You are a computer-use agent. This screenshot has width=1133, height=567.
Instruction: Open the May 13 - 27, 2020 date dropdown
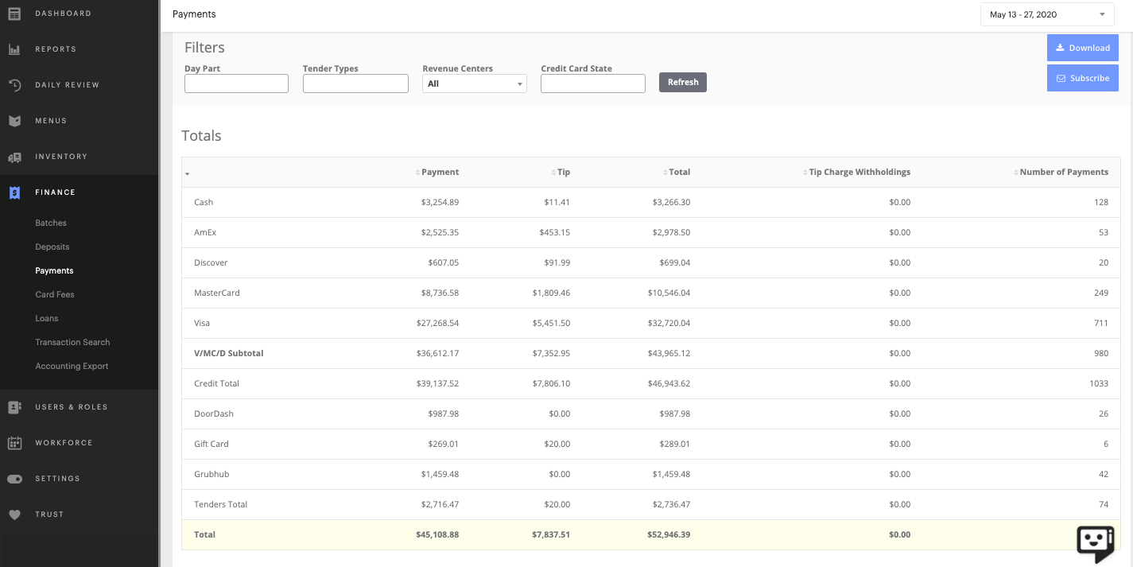(x=1046, y=14)
